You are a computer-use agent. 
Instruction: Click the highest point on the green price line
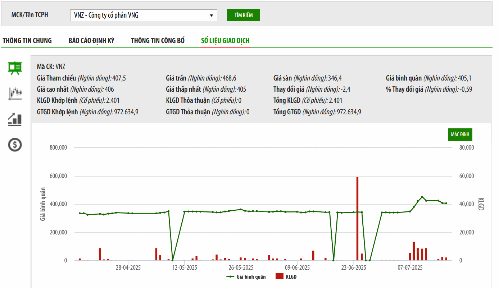pyautogui.click(x=422, y=197)
